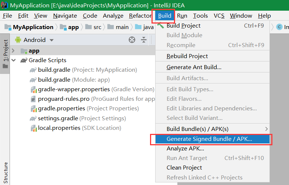The width and height of the screenshot is (289, 185).
Task: Open the Tools menu
Action: (x=201, y=16)
